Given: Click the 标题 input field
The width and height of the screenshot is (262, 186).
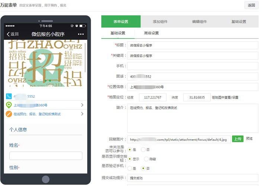Looking at the screenshot, I should point(193,45).
